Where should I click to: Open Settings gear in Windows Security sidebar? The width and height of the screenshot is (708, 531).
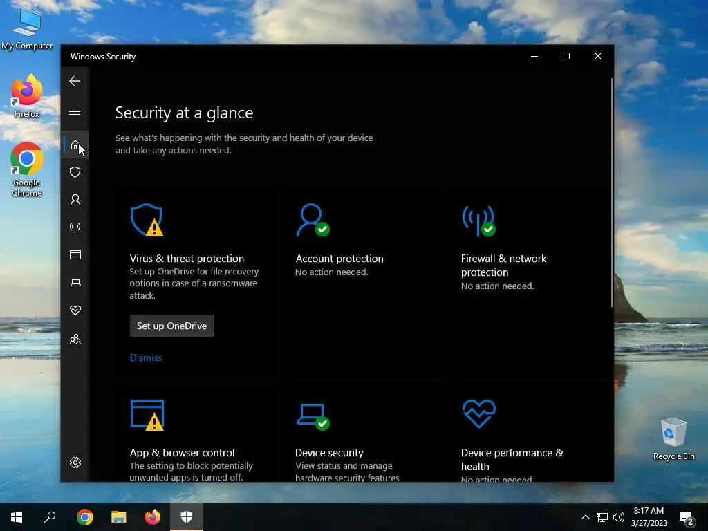click(75, 463)
